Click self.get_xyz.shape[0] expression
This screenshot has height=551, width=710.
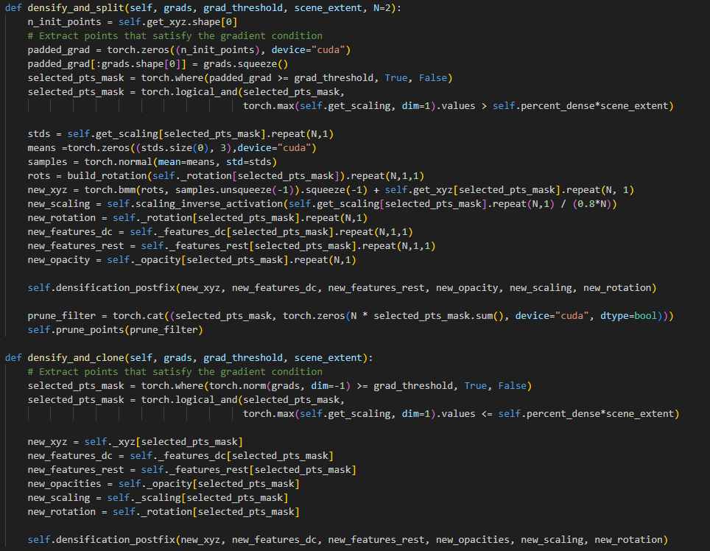(178, 22)
